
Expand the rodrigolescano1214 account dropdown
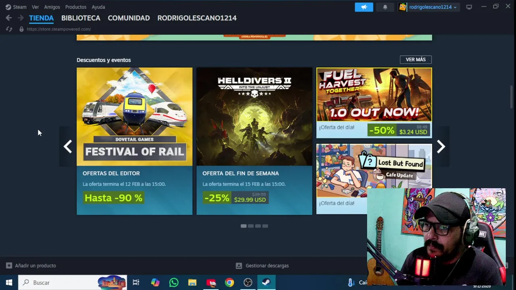click(x=433, y=7)
